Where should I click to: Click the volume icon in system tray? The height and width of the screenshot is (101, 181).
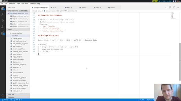180,1
